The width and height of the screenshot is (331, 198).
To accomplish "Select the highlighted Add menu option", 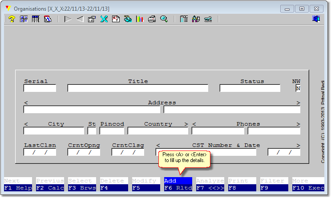I will click(x=178, y=181).
